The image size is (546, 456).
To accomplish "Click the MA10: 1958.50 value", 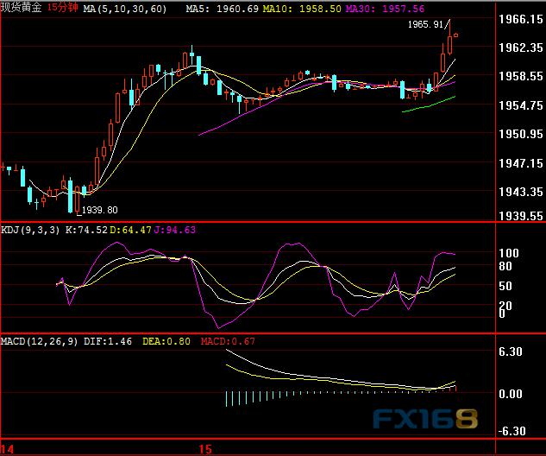I will 302,9.
